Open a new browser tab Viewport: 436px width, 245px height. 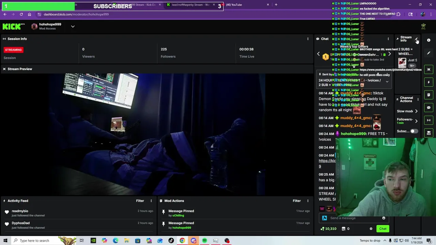click(x=276, y=5)
